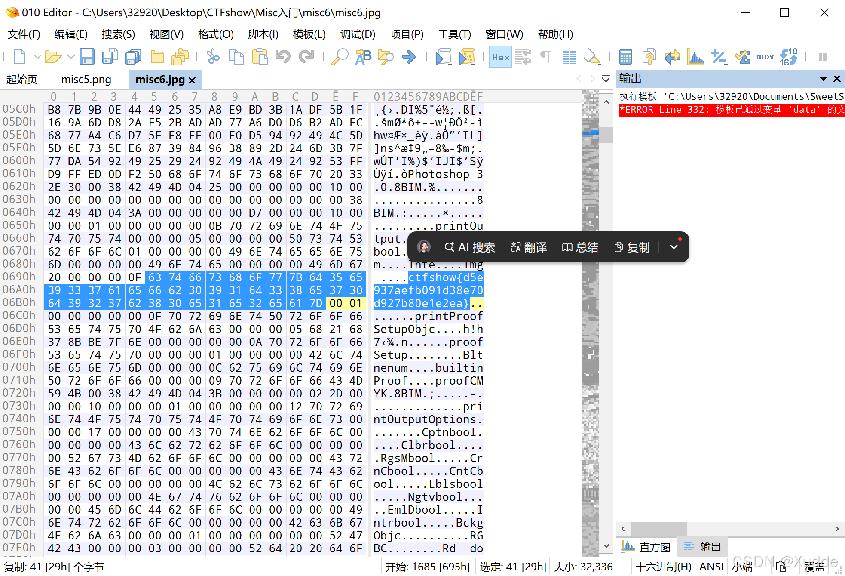Open the 输出 panel dropdown menu
845x576 pixels.
coord(824,78)
